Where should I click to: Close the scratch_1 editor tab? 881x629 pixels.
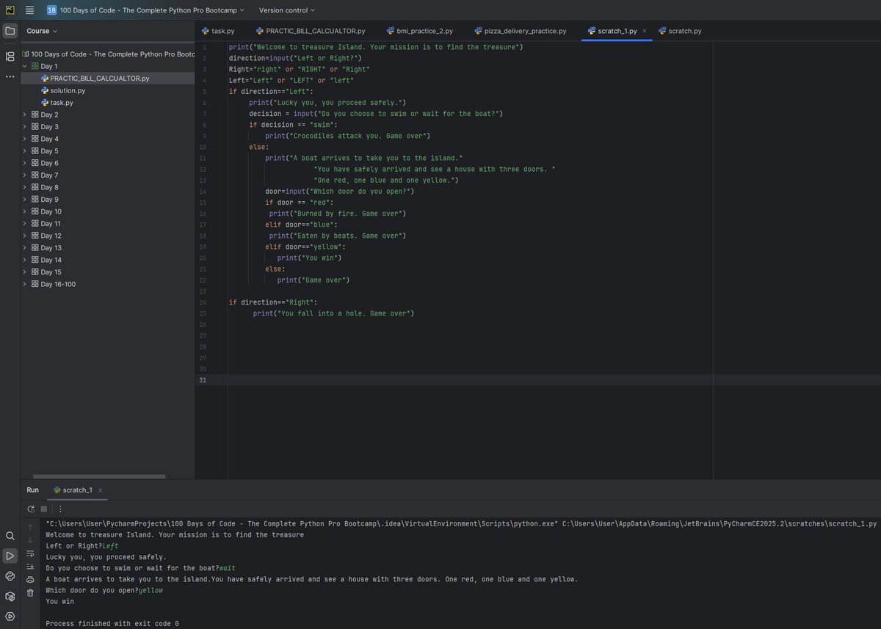(645, 31)
